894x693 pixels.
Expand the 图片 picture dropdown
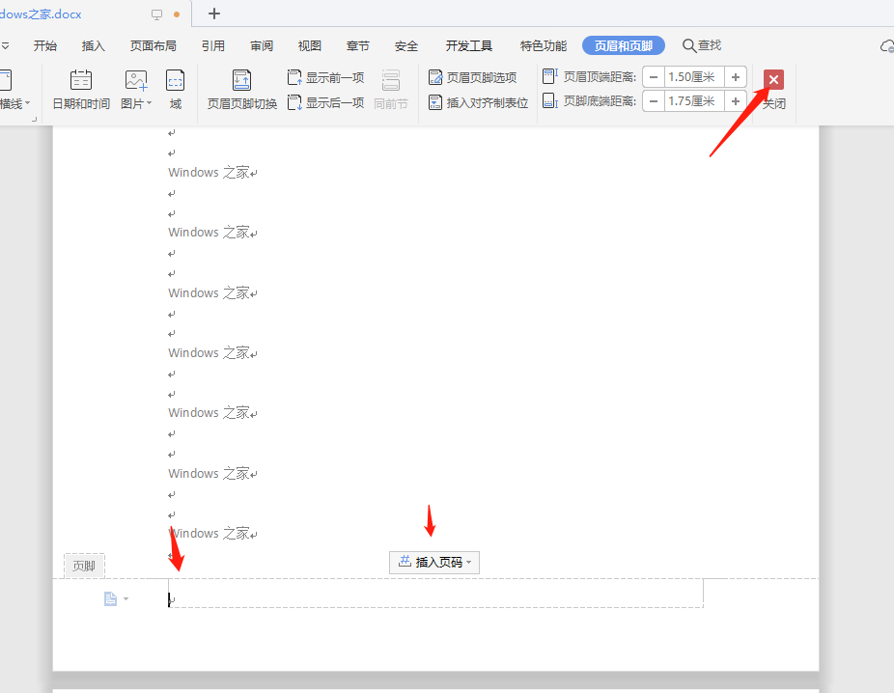(x=149, y=104)
